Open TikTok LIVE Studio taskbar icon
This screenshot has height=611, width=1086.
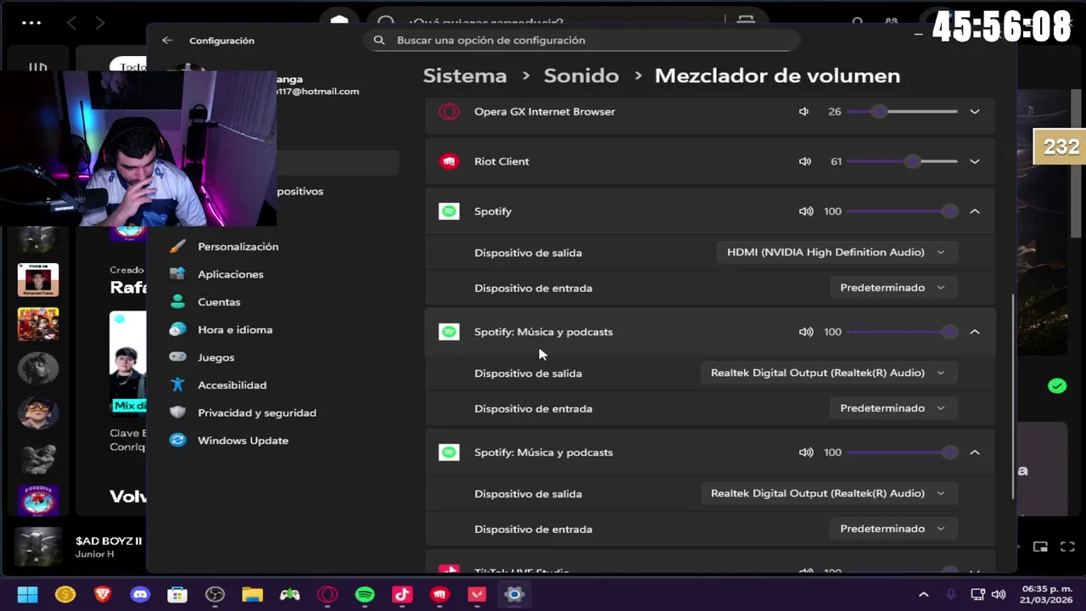(402, 594)
